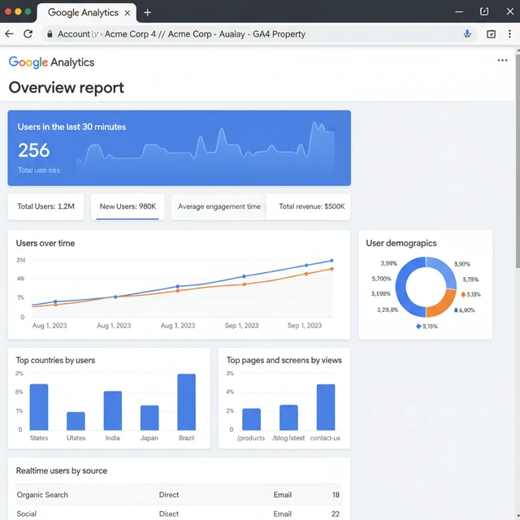
Task: Click the value 22 in Social row
Action: pos(336,513)
